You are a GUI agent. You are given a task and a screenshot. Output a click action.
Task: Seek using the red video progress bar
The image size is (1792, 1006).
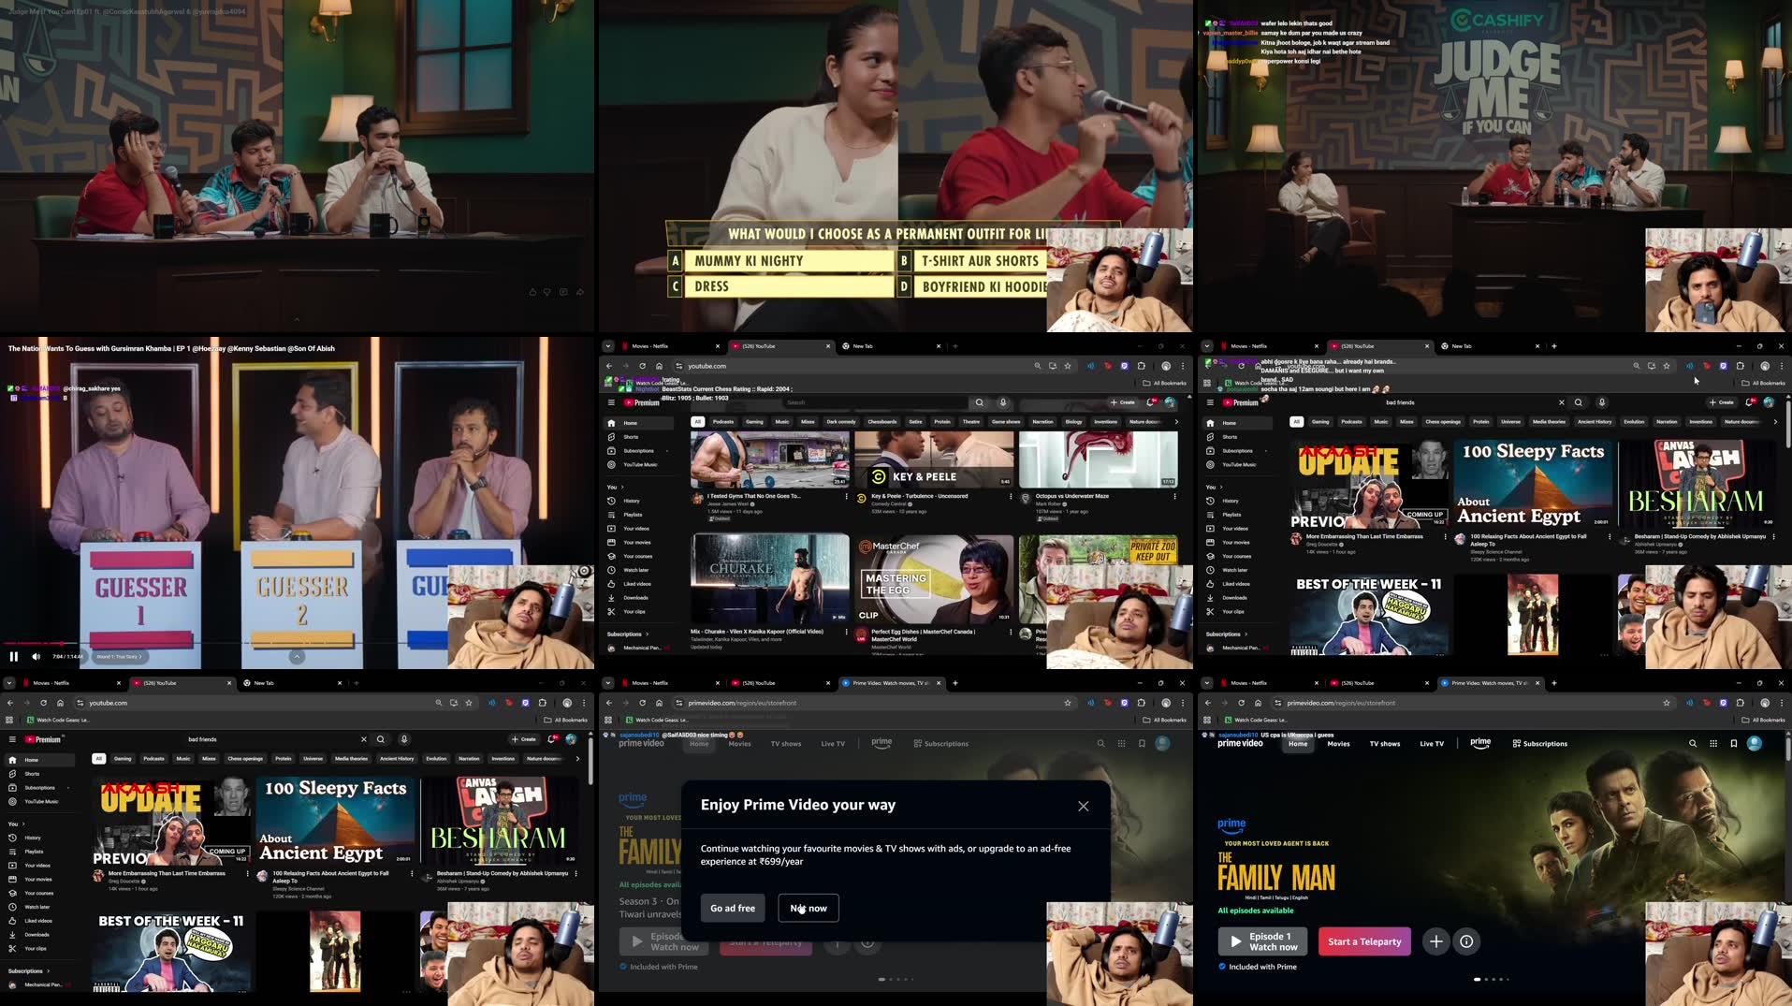(37, 644)
